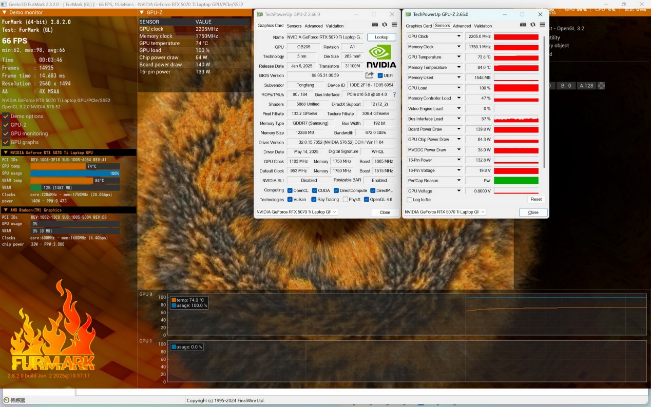Switch to Graphics Card tab in Sensors window
This screenshot has height=407, width=651.
pos(419,26)
